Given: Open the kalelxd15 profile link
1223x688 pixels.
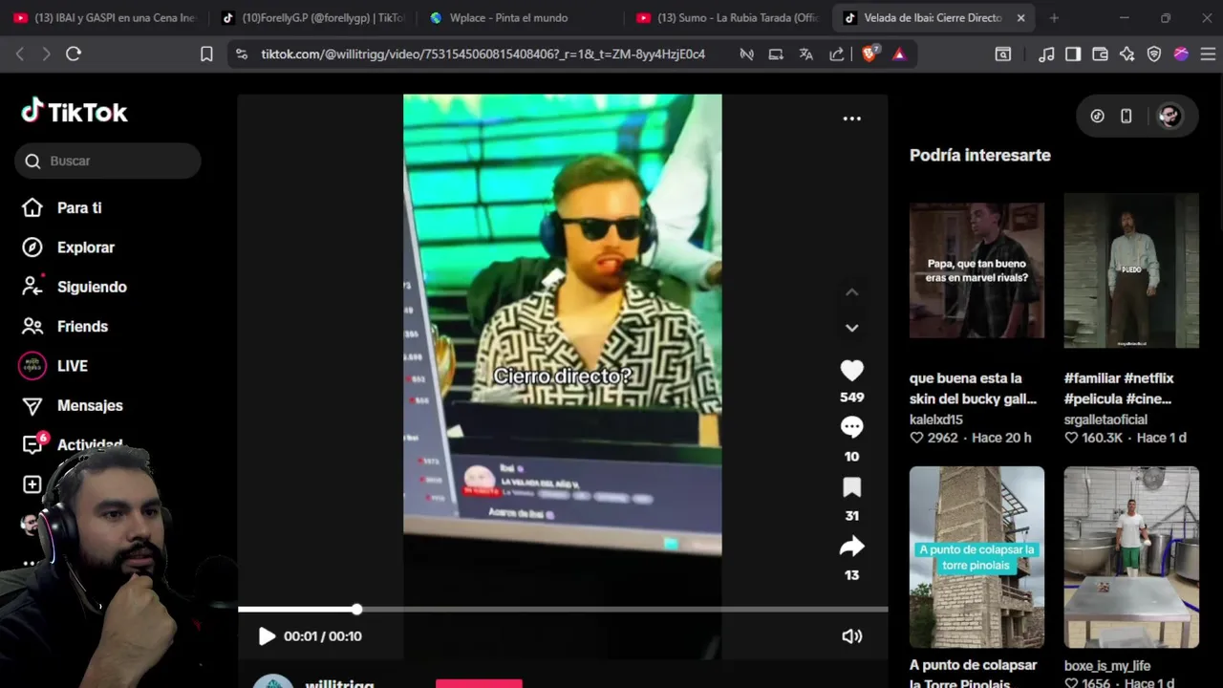Looking at the screenshot, I should [x=936, y=419].
